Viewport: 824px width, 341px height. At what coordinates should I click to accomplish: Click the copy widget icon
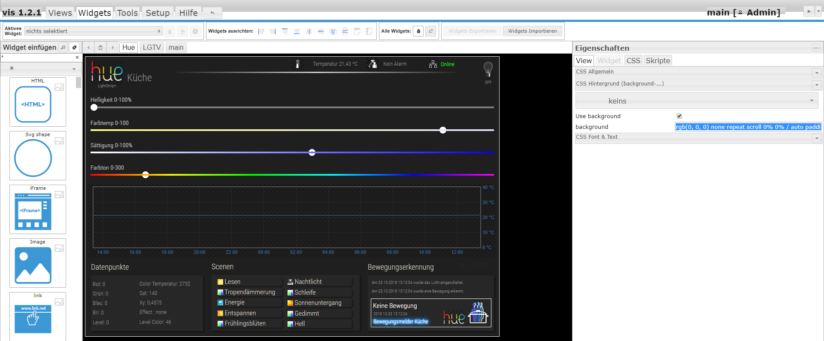(182, 31)
